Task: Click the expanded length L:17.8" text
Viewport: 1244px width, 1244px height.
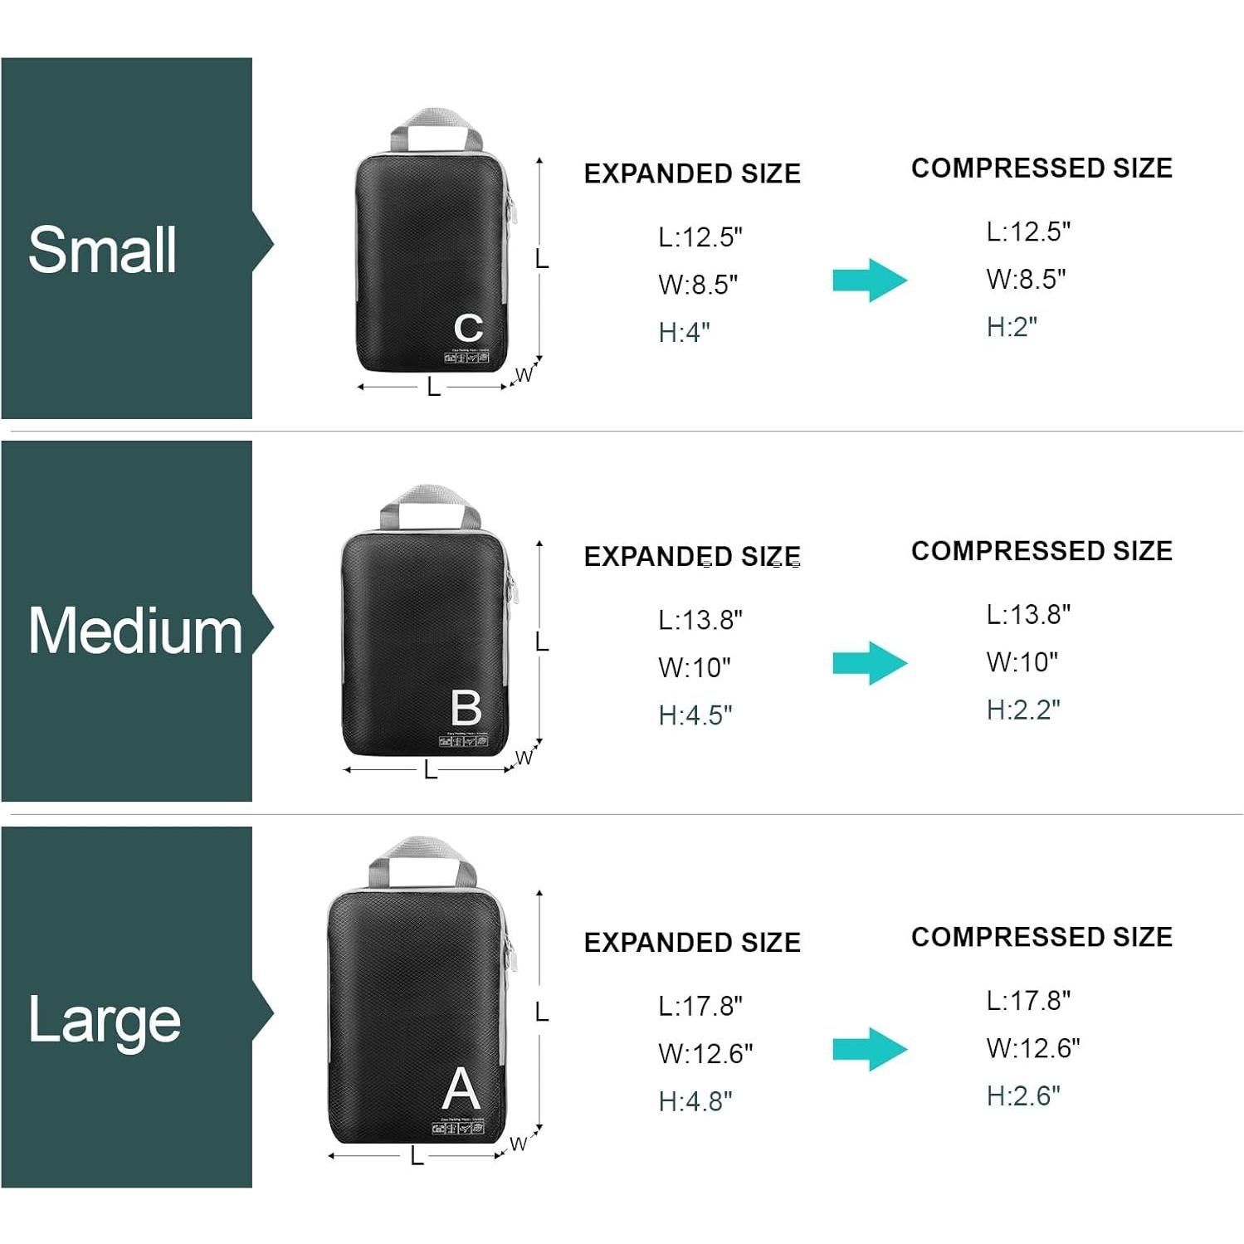Action: [700, 1006]
